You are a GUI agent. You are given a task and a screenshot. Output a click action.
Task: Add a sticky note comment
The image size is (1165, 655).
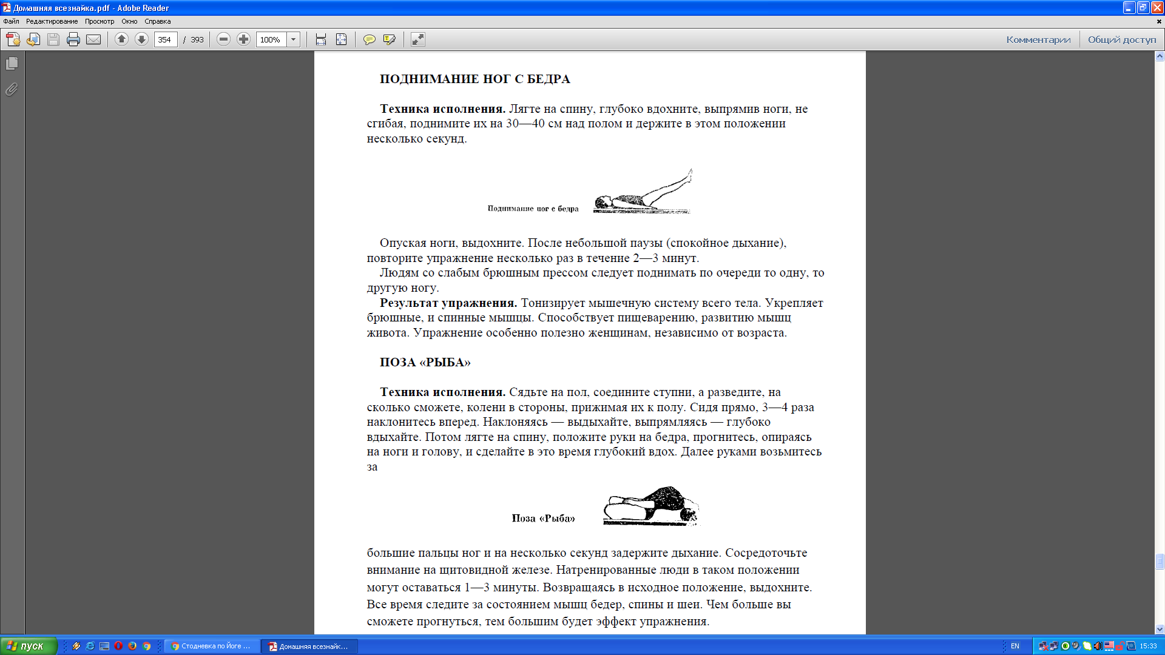[369, 39]
